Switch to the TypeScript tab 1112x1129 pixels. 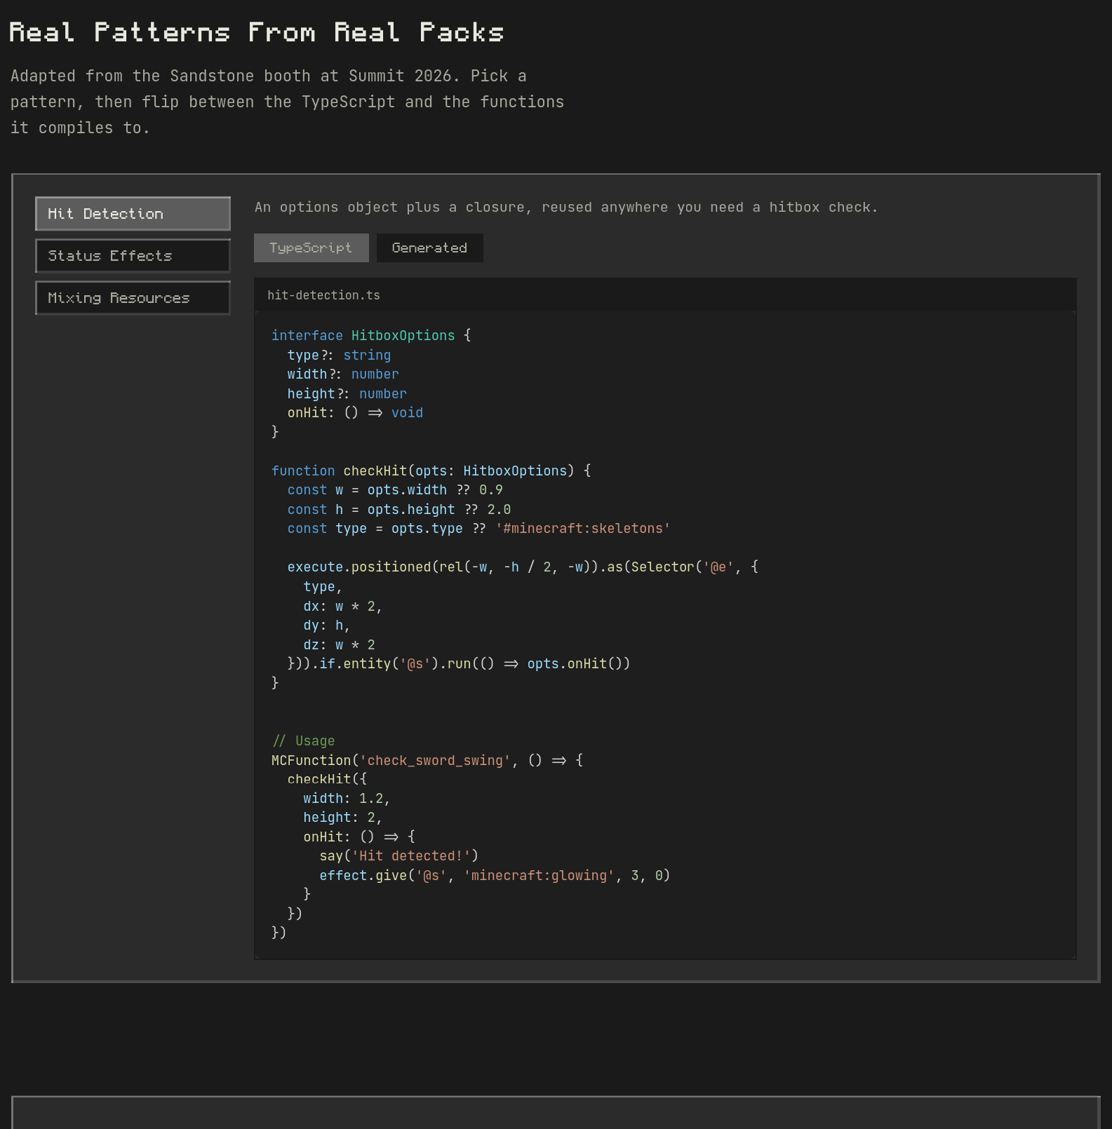tap(311, 248)
